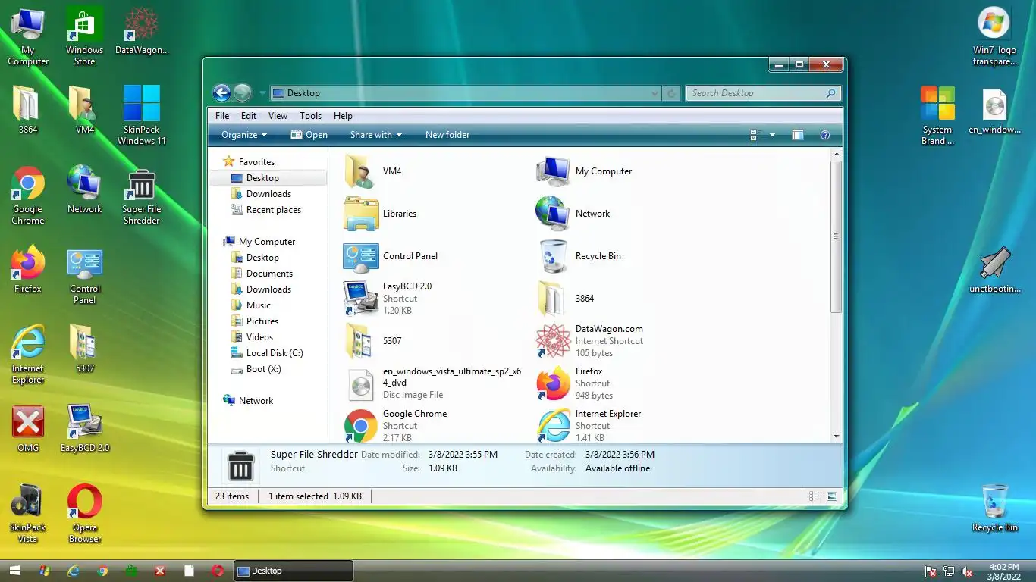This screenshot has height=582, width=1036.
Task: Select Libraries in the Explorer file list
Action: pos(381,214)
